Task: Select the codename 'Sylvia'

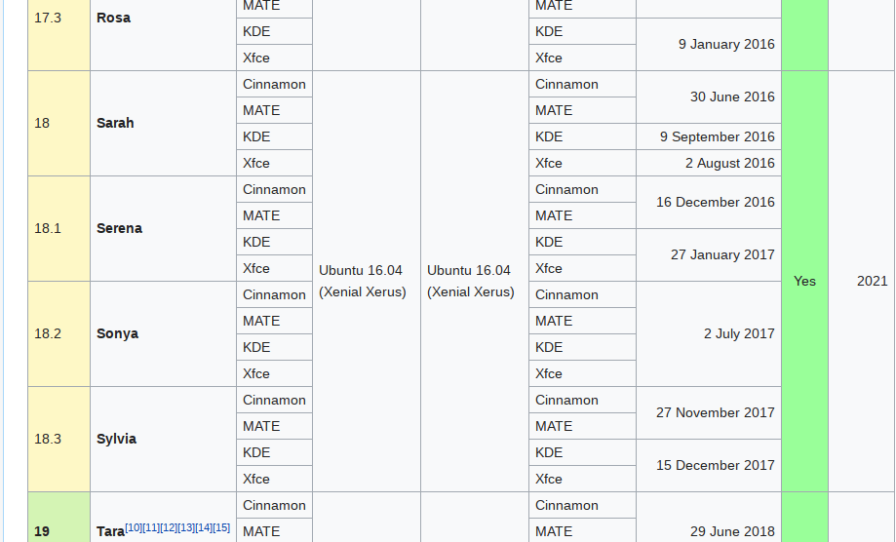Action: [116, 439]
